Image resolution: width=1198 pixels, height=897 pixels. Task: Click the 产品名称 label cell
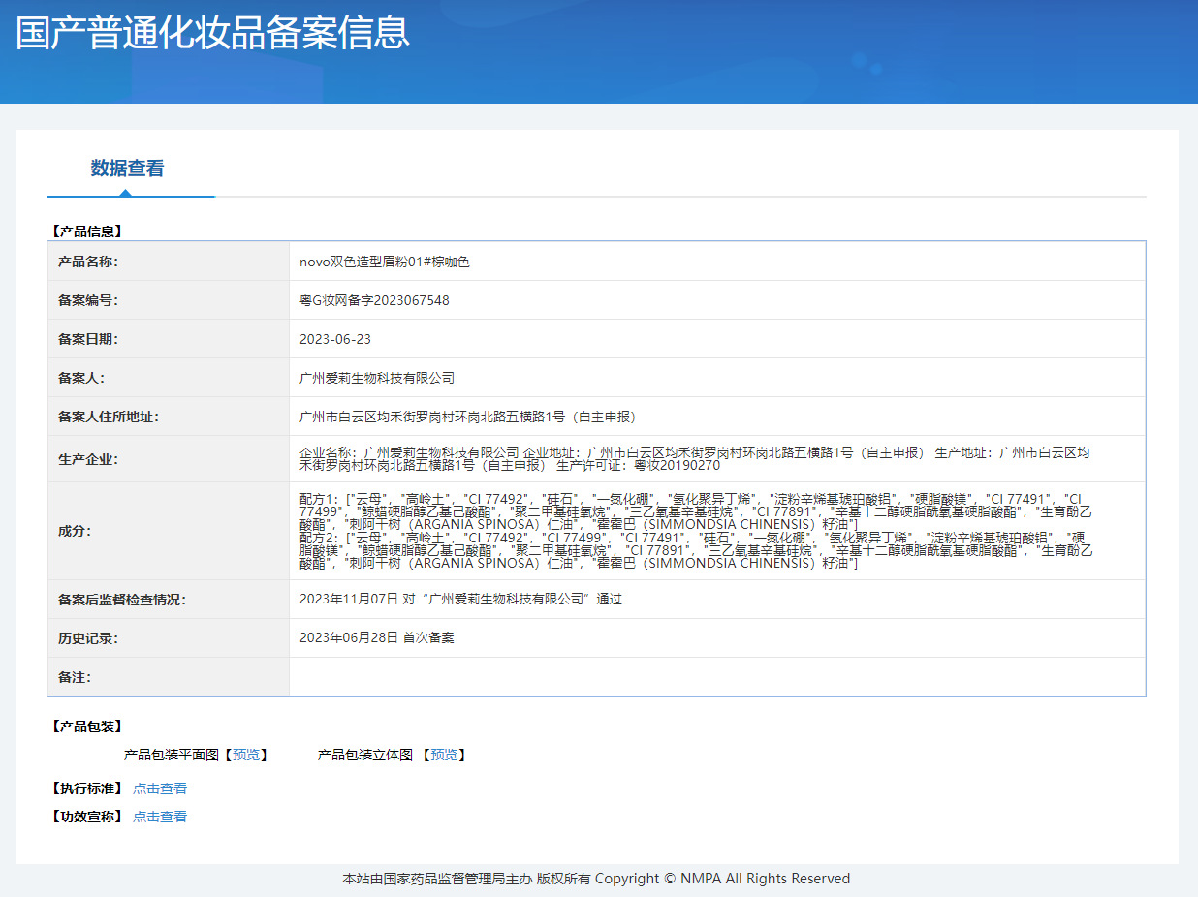169,262
